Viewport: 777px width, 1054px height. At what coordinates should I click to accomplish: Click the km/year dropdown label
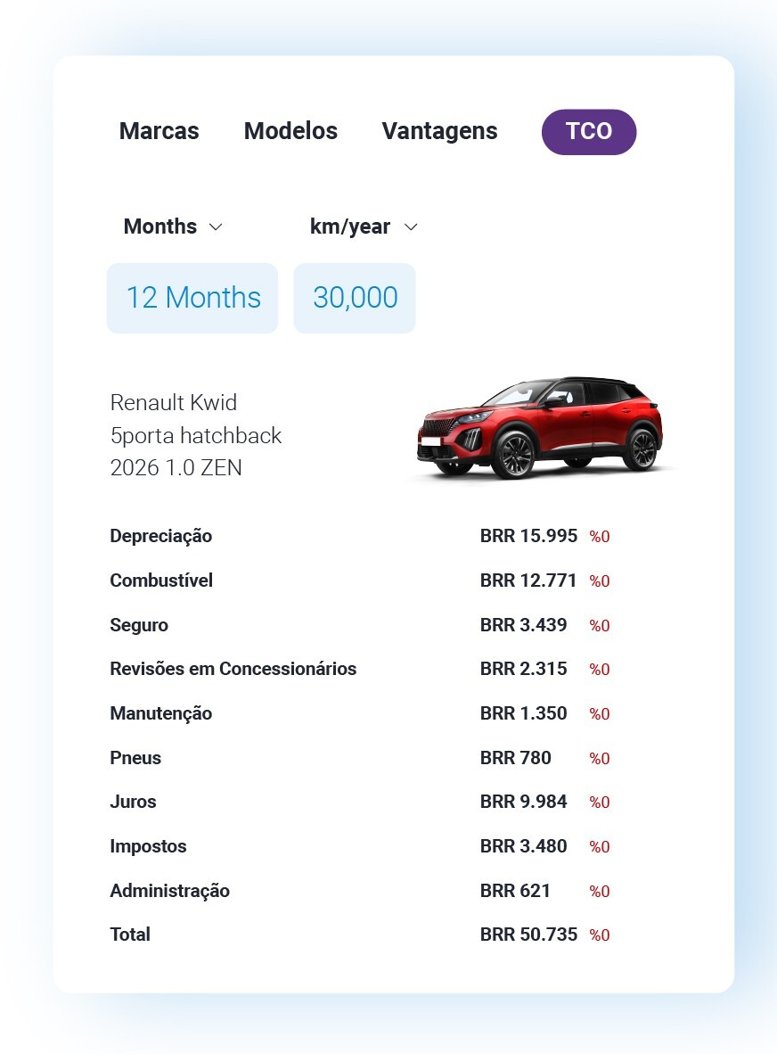350,226
